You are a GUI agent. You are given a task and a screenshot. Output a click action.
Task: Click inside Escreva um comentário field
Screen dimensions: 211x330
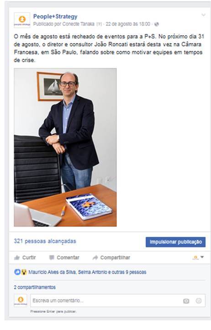coord(106,301)
